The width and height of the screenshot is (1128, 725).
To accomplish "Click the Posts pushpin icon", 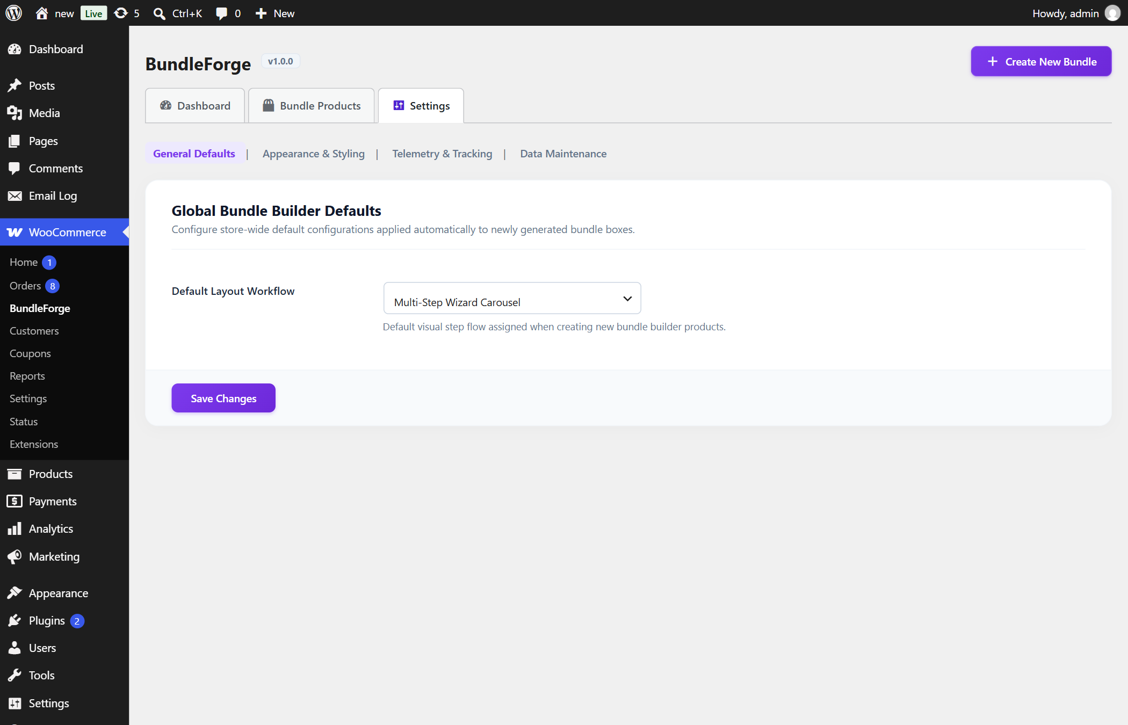I will (x=15, y=86).
